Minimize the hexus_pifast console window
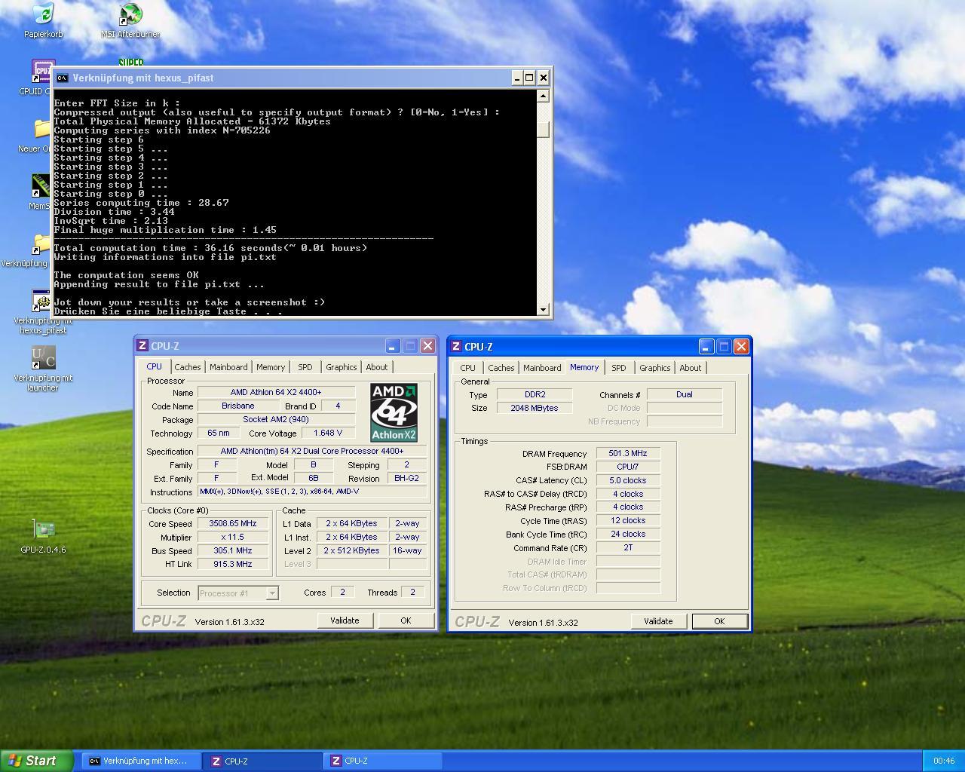Image resolution: width=965 pixels, height=772 pixels. click(517, 78)
